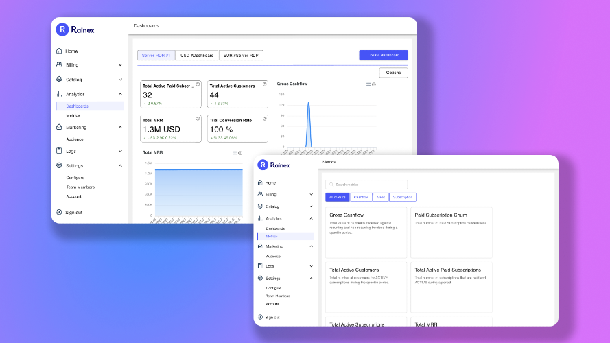Open Configure item in Metrics window sidebar
610x343 pixels.
pos(274,288)
